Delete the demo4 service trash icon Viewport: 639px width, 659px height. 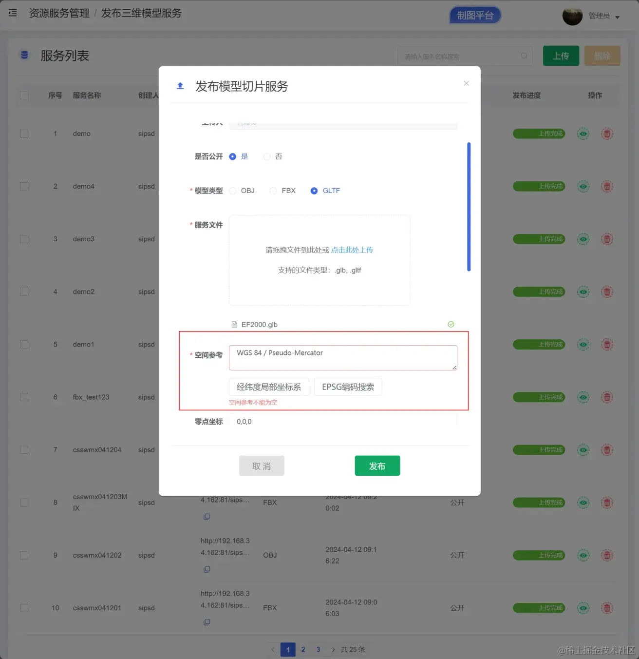click(x=607, y=186)
